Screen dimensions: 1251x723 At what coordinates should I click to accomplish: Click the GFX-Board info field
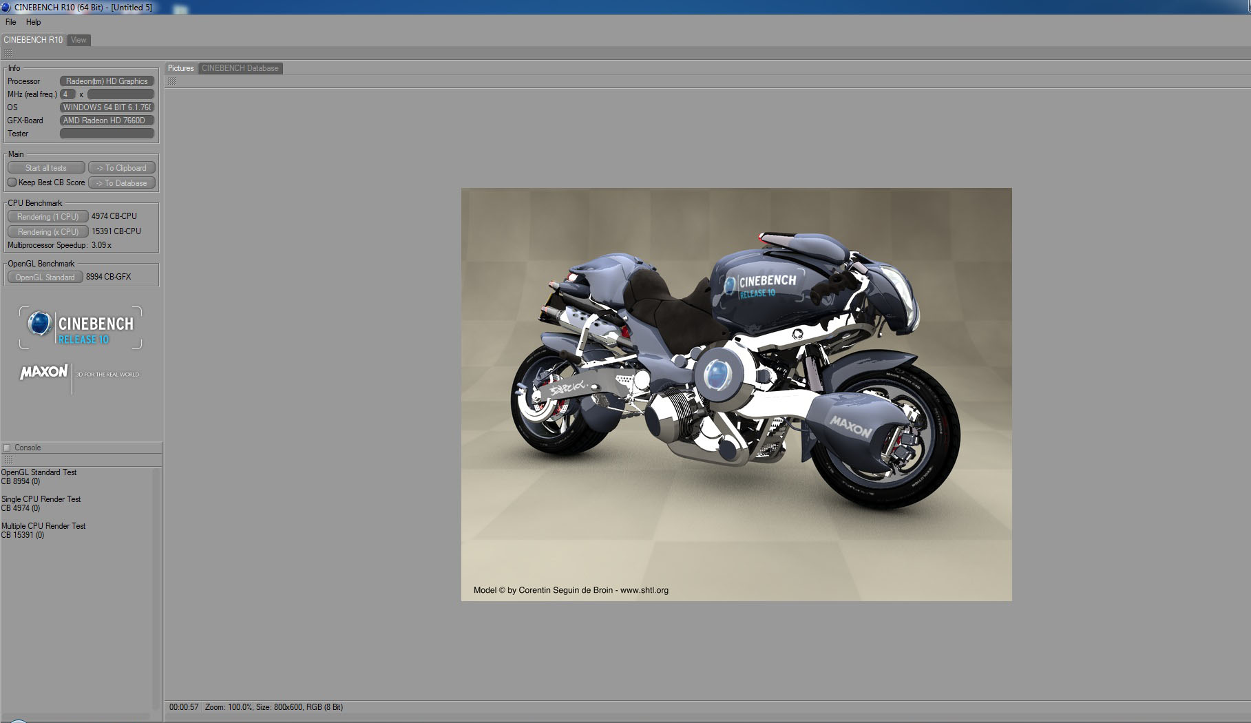tap(107, 120)
